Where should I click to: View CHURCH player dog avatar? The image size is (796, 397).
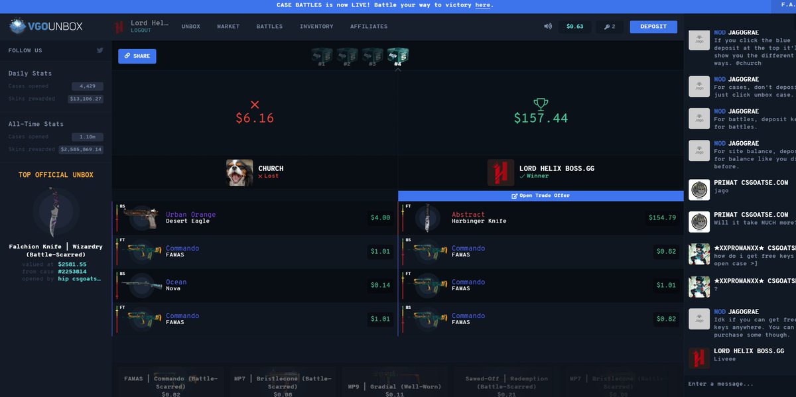pyautogui.click(x=239, y=172)
